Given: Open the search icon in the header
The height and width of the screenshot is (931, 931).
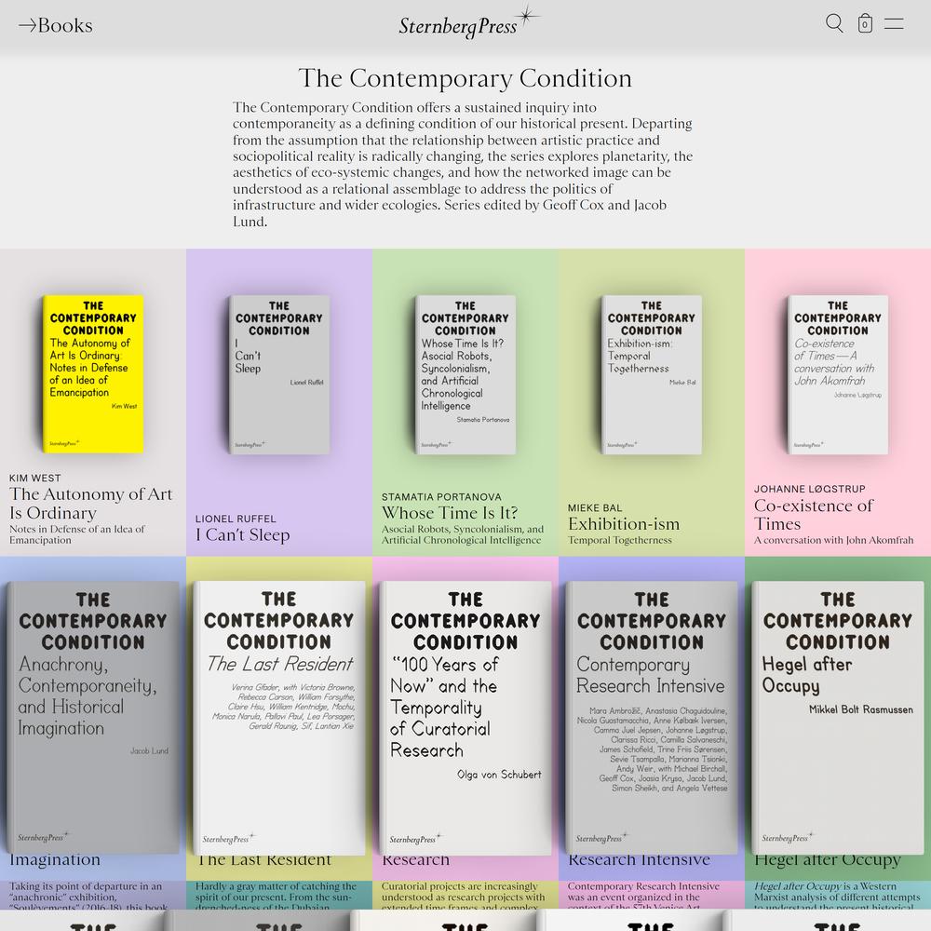Looking at the screenshot, I should coord(834,24).
